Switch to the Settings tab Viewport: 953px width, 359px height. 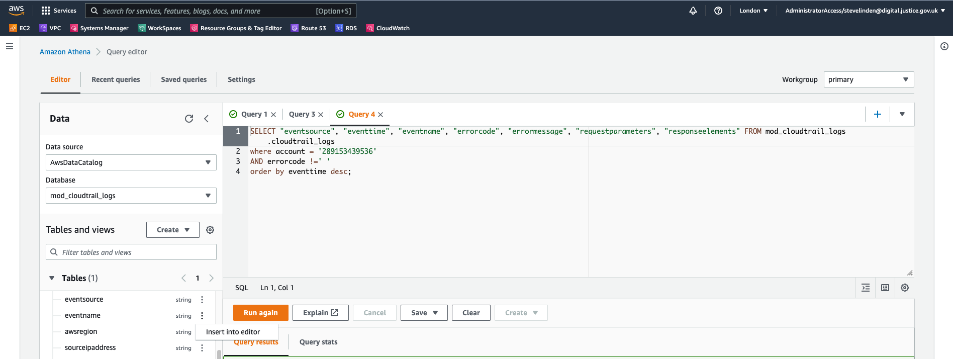pyautogui.click(x=241, y=79)
